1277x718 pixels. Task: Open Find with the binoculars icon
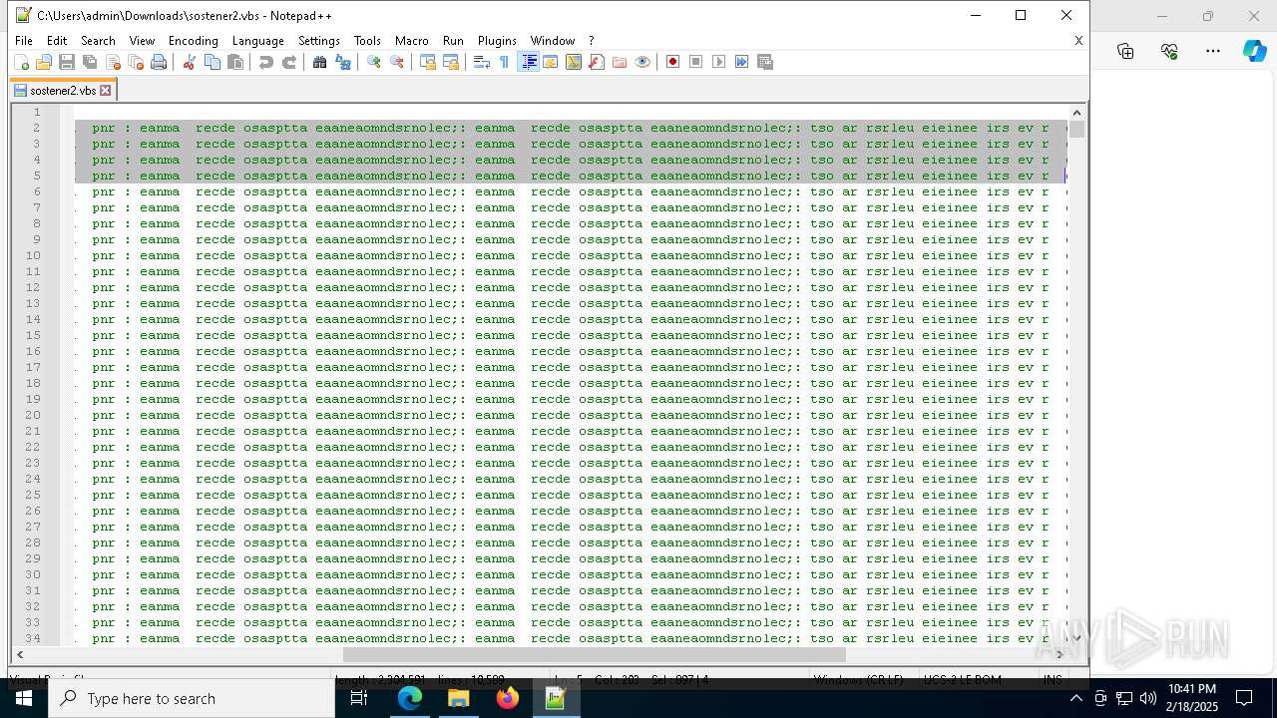(319, 62)
